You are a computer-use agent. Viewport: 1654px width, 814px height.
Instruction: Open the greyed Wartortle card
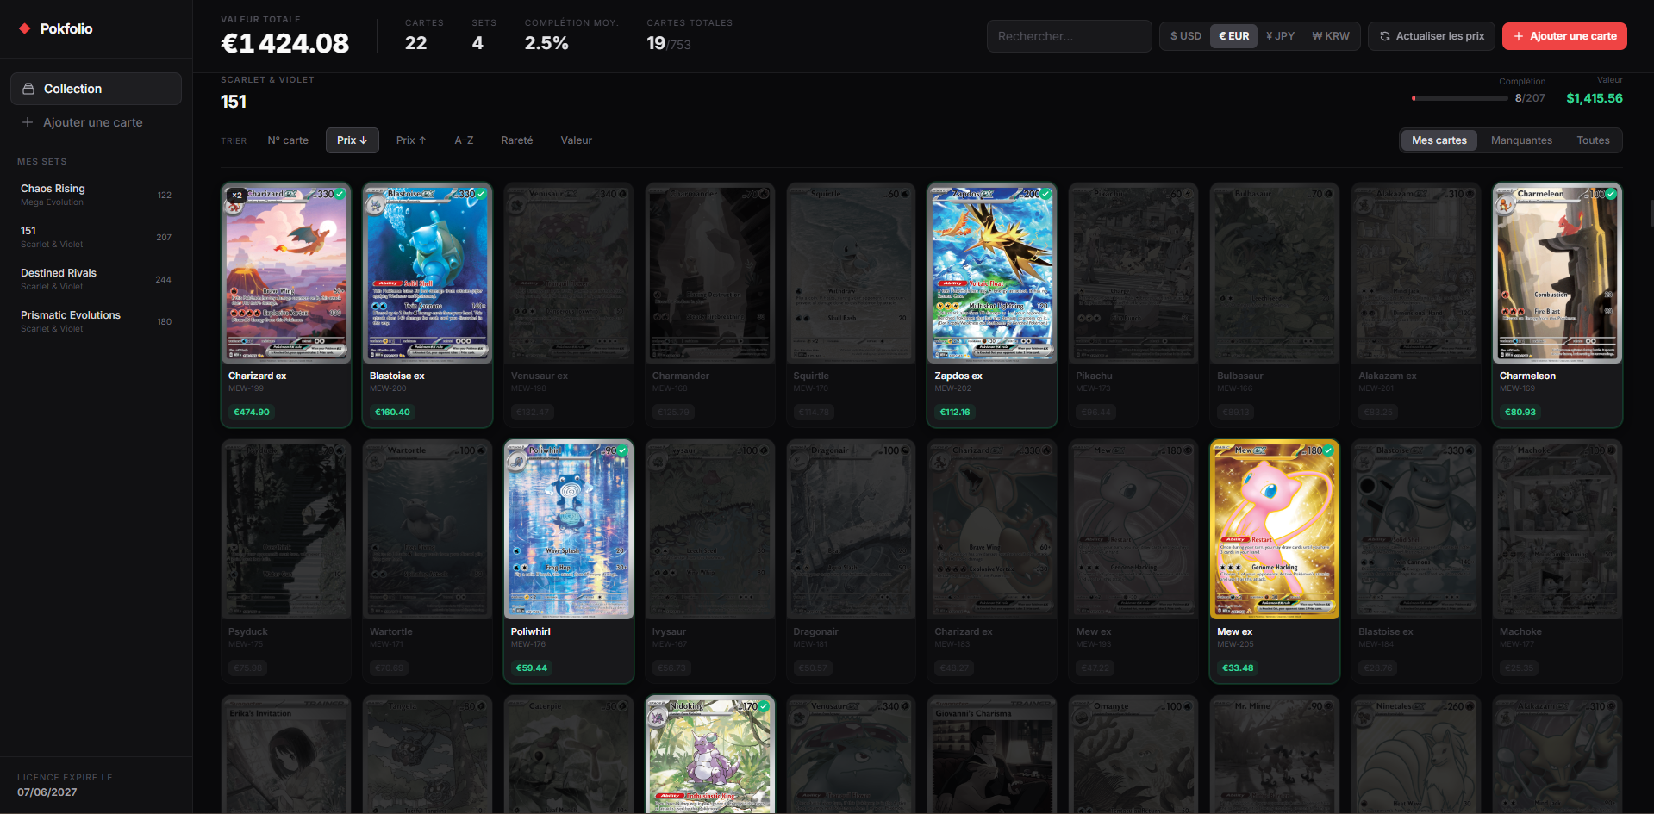pos(428,562)
